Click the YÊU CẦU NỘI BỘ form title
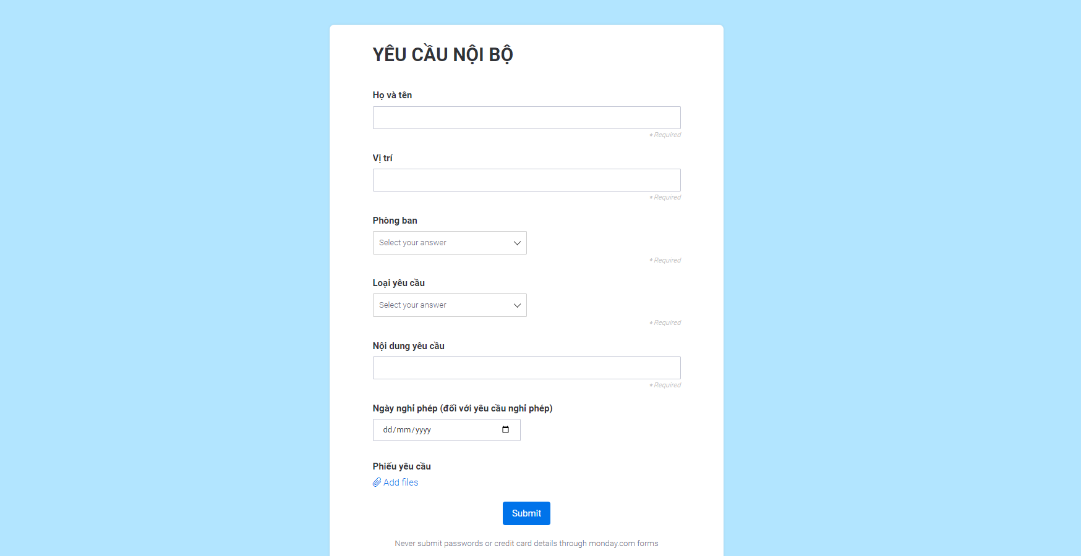The height and width of the screenshot is (556, 1081). [443, 54]
